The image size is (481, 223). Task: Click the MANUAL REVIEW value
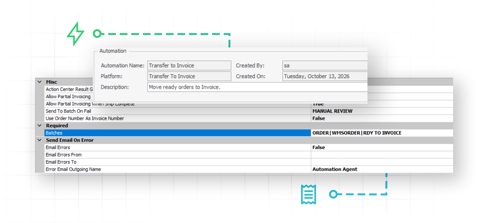(x=332, y=111)
